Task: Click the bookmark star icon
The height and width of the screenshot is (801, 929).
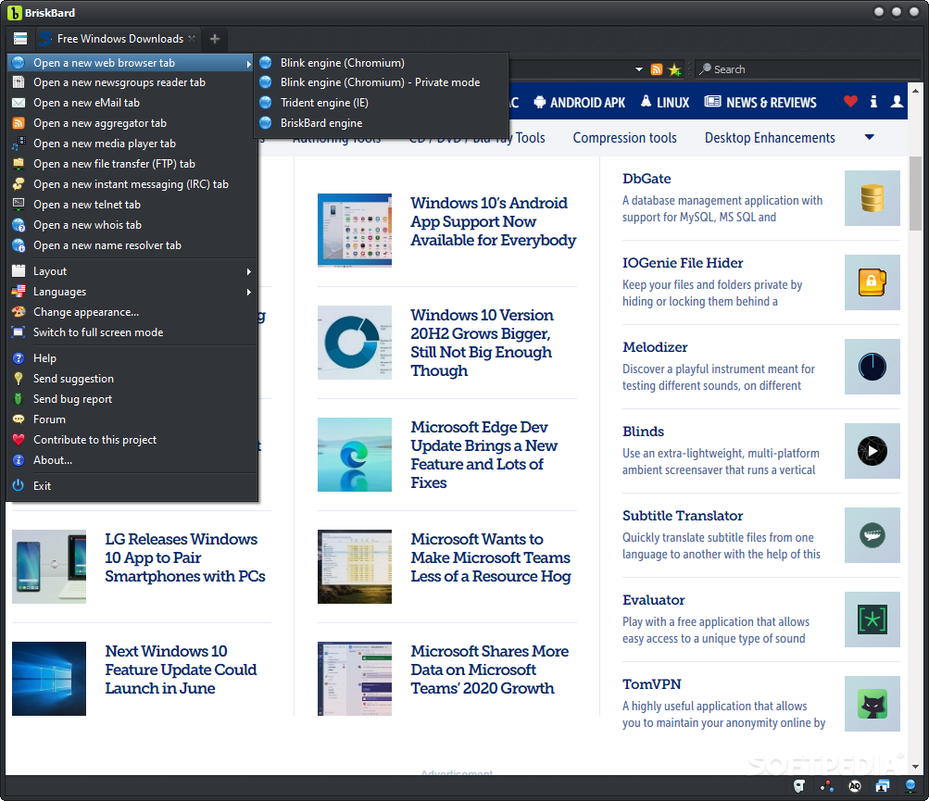Action: (x=674, y=69)
